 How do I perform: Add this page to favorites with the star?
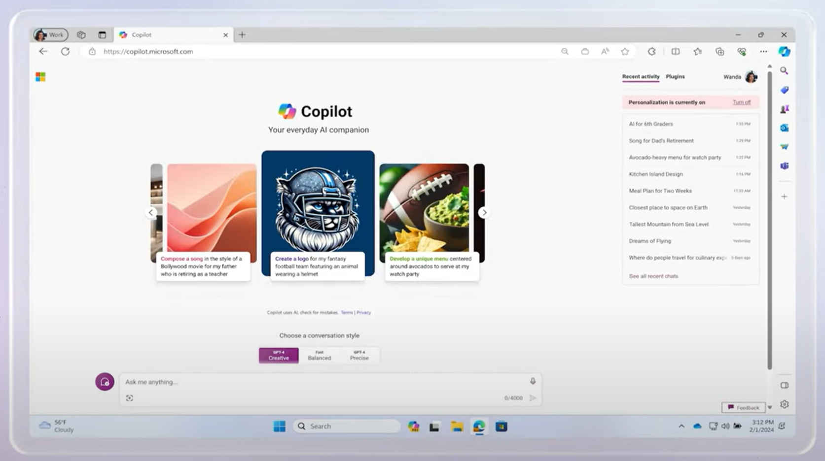point(625,51)
